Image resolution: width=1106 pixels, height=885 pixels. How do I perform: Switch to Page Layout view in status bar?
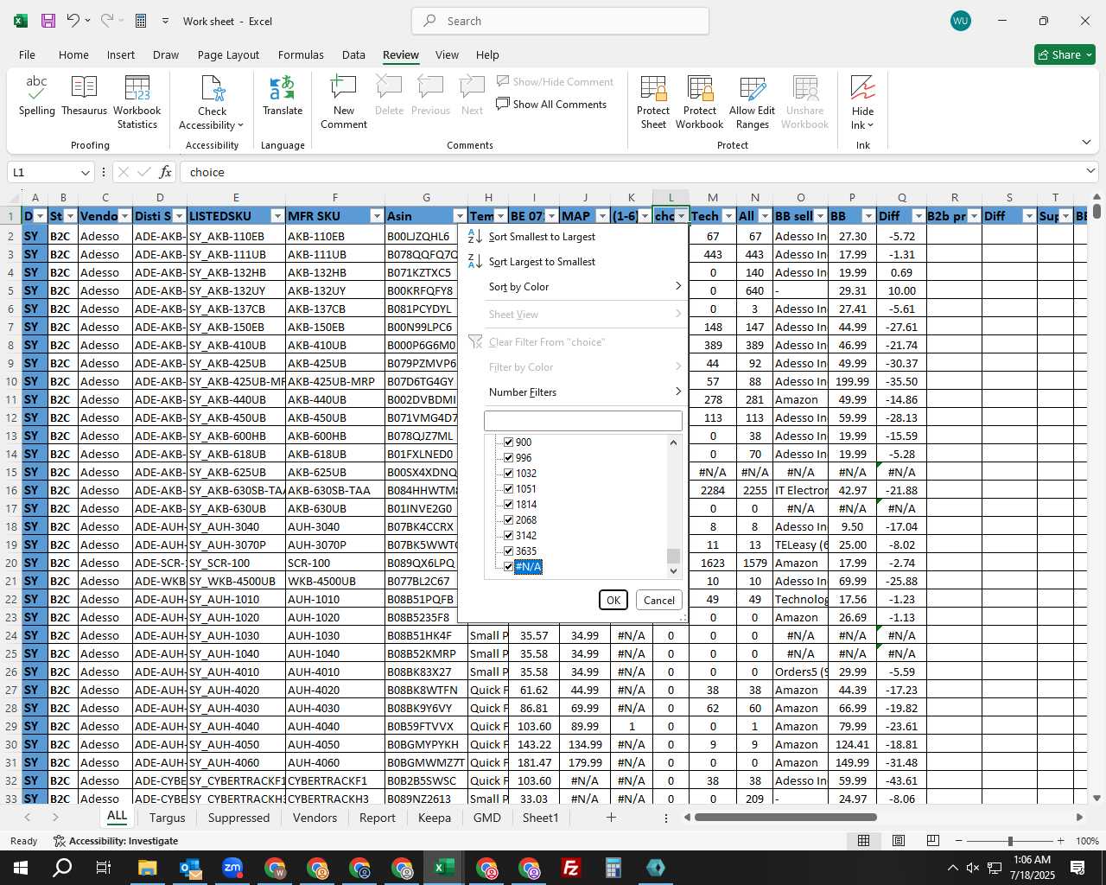click(899, 841)
